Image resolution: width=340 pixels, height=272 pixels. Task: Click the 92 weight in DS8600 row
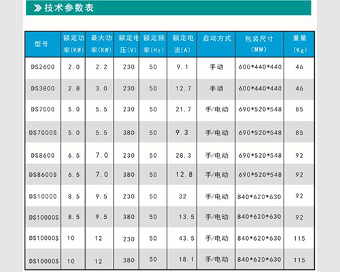299,156
